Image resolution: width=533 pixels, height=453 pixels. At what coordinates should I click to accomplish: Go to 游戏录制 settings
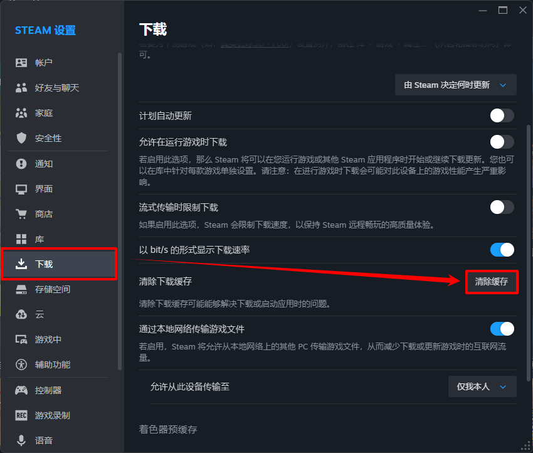(x=58, y=415)
